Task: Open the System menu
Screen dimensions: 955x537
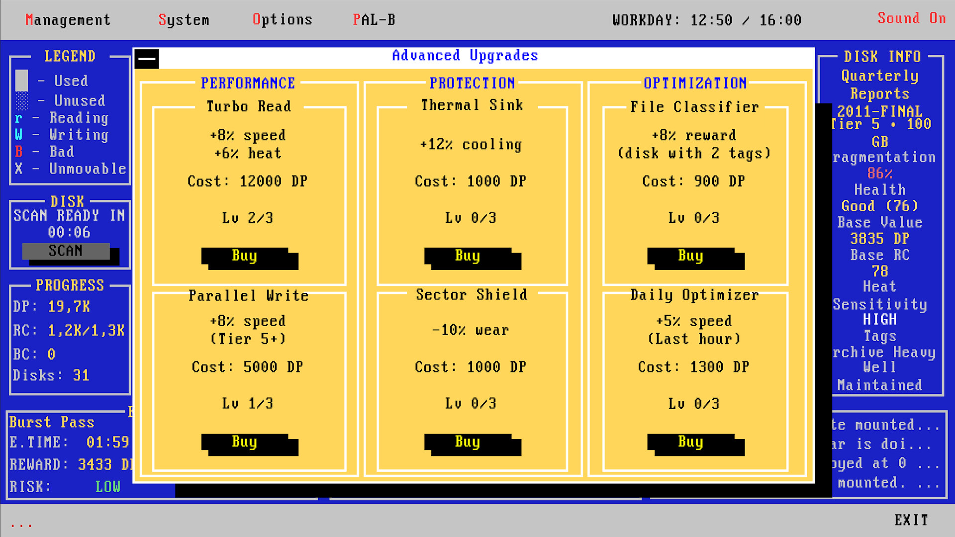Action: [184, 20]
